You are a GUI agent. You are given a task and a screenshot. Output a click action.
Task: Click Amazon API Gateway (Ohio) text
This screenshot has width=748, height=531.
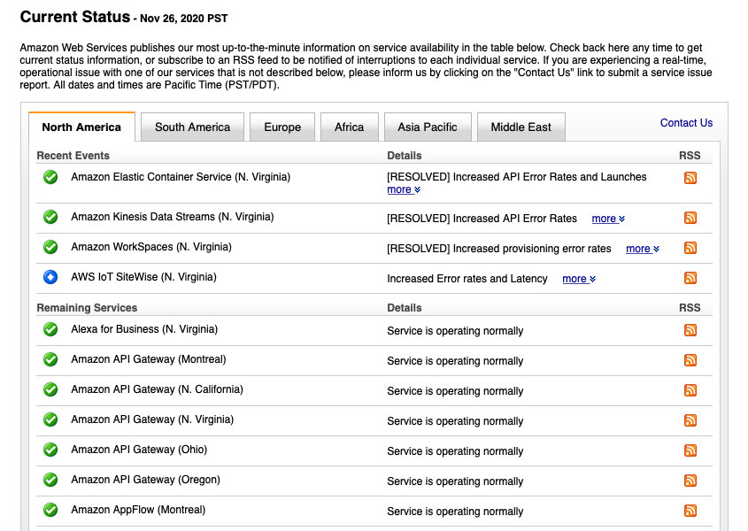[139, 450]
